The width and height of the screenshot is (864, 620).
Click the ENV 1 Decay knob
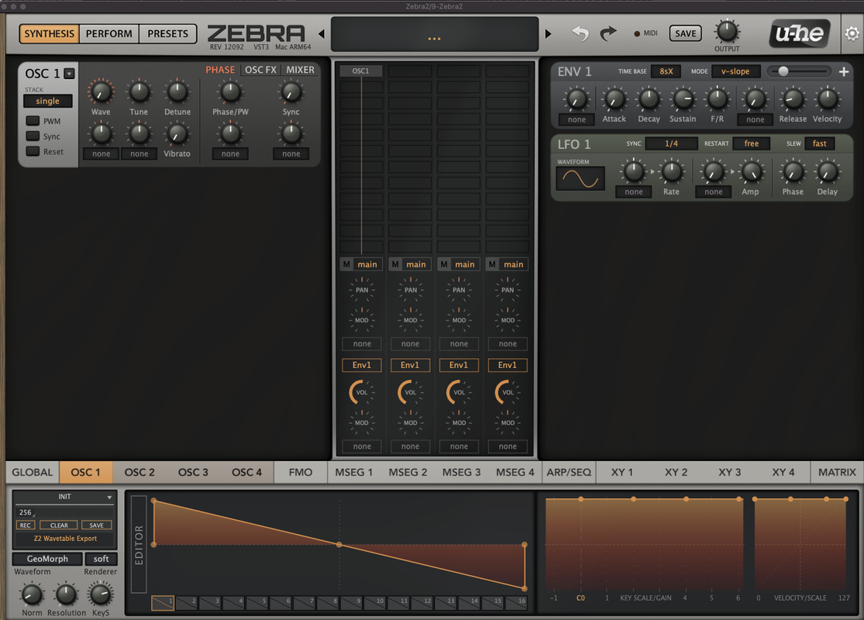tap(649, 99)
